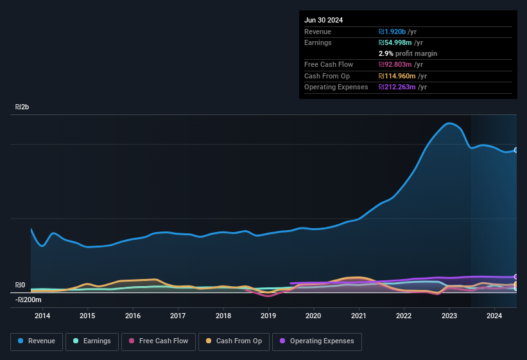527x360 pixels.
Task: Click the Jun 30 2024 tooltip date
Action: click(324, 20)
